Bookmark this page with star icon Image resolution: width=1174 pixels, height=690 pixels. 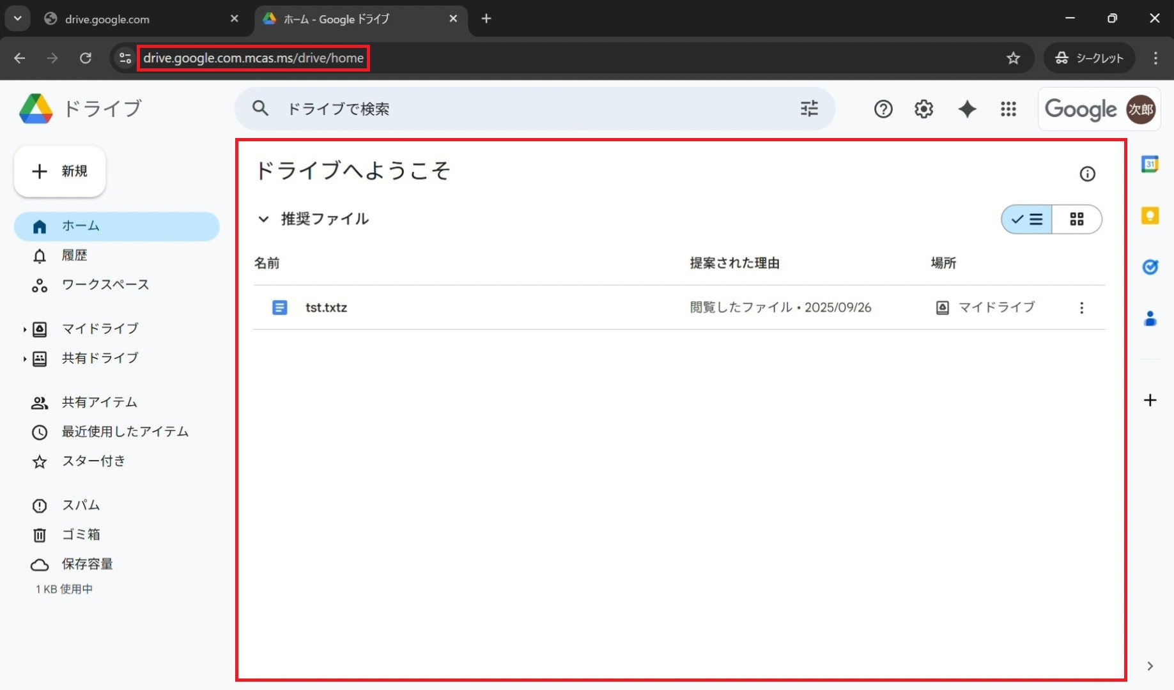[1013, 58]
